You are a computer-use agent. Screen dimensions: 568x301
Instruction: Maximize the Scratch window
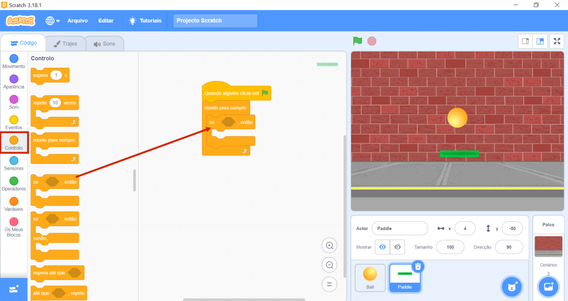pos(536,5)
